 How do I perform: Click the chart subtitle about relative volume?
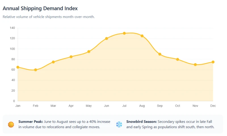(49, 17)
